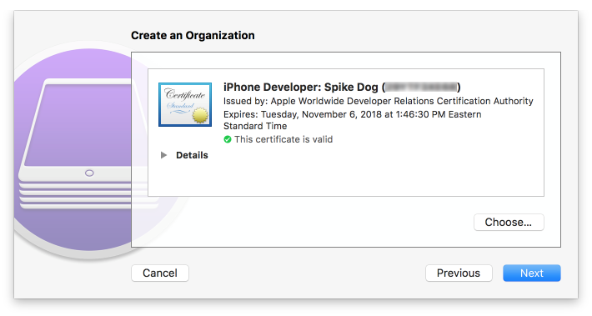
Task: Click the certificate icon thumbnail
Action: click(185, 104)
